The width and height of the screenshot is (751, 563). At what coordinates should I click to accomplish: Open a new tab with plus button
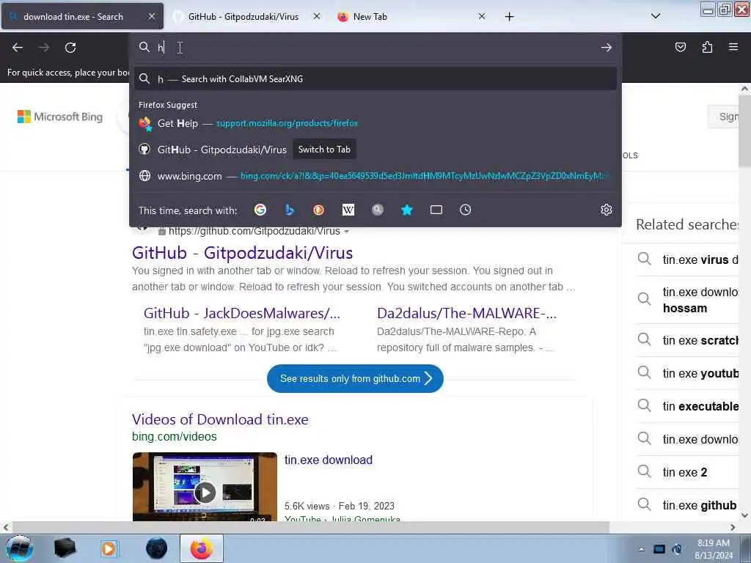click(509, 17)
